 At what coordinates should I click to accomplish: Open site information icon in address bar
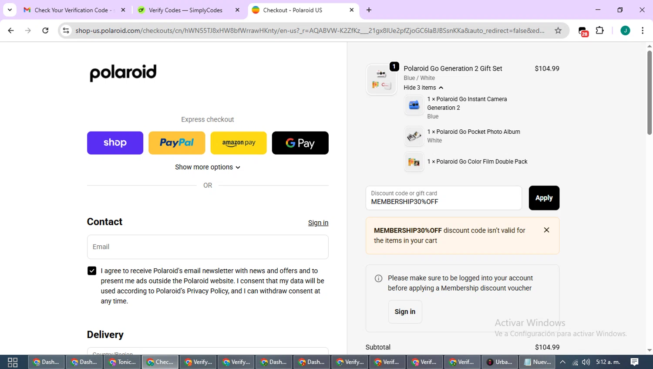coord(66,30)
